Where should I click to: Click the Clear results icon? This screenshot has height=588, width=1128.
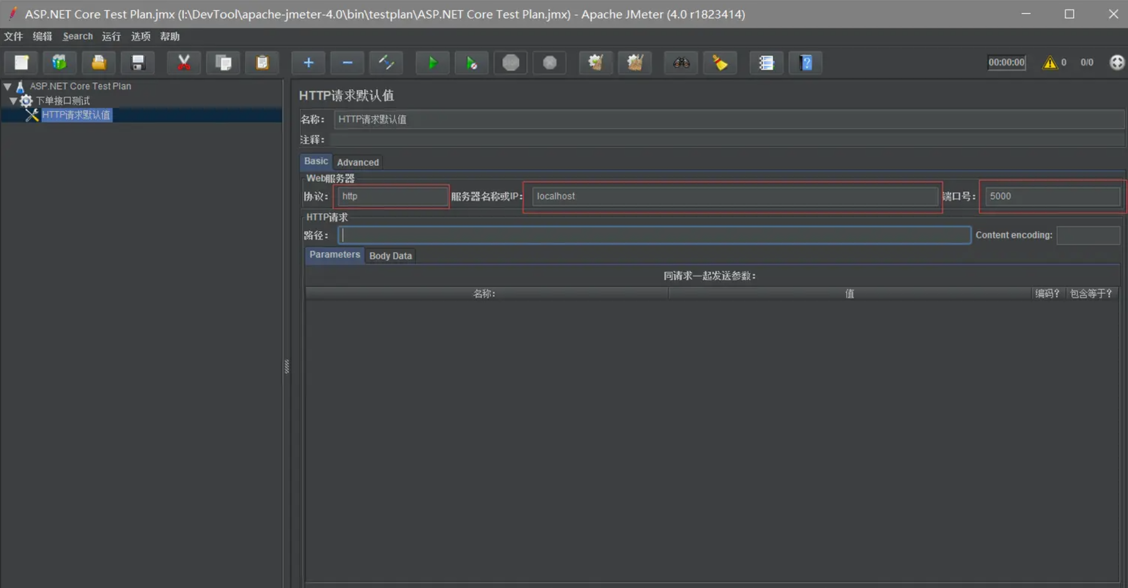[x=721, y=62]
